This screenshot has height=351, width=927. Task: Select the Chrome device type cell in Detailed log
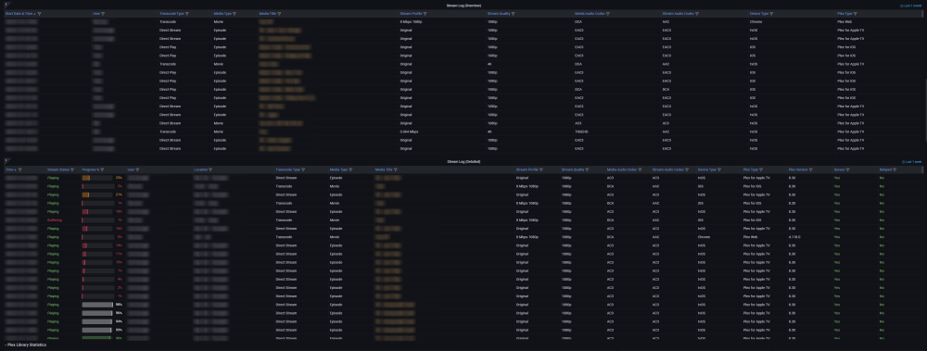click(703, 237)
